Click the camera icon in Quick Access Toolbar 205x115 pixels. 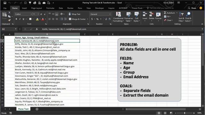(44, 3)
